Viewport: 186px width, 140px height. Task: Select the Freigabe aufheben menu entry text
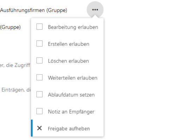(69, 129)
